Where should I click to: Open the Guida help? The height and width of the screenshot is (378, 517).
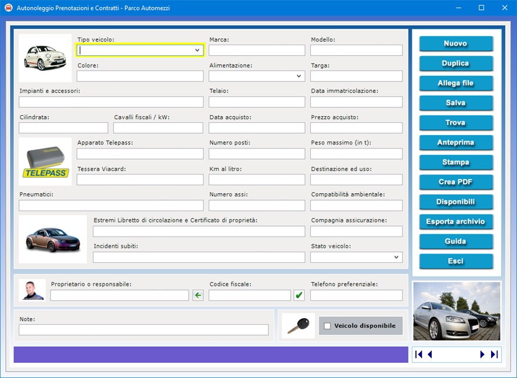click(456, 241)
